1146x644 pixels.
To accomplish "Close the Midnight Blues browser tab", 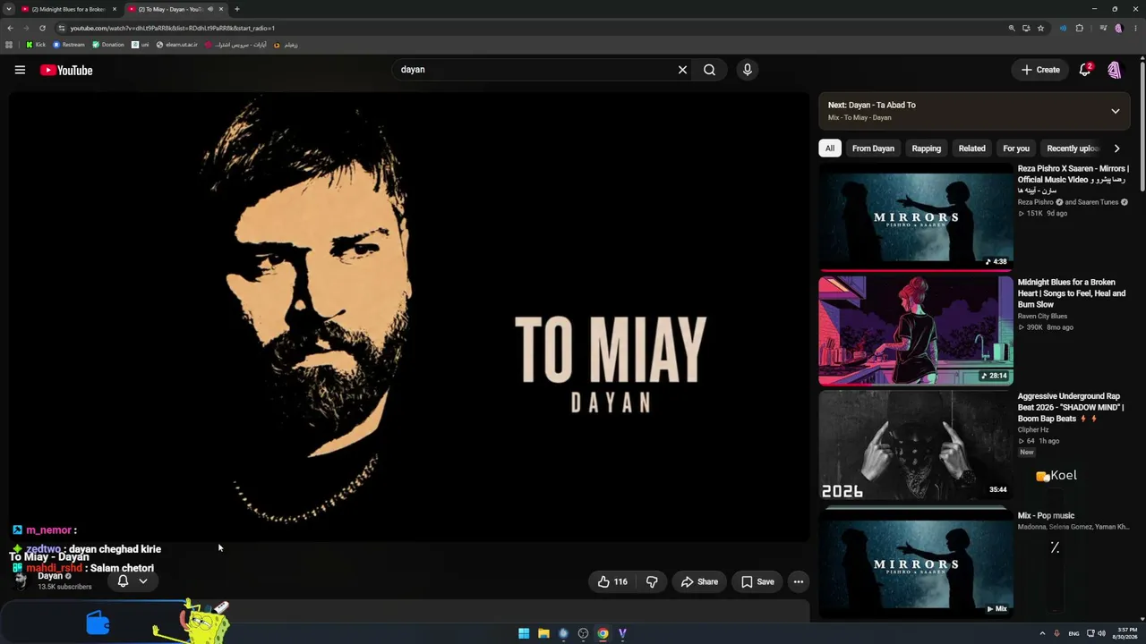I will click(115, 9).
